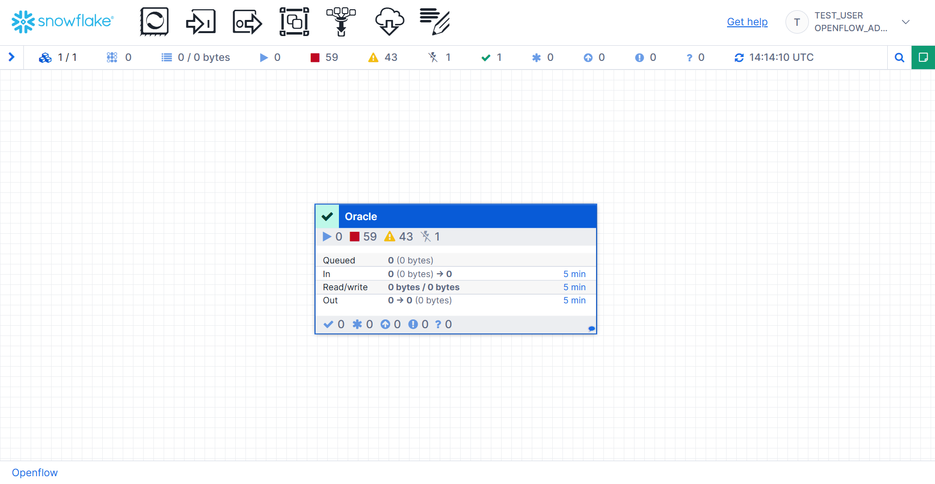Select the Output Port tool
This screenshot has width=935, height=484.
click(247, 22)
